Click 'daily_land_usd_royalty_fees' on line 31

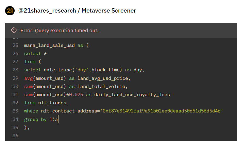click(132, 95)
